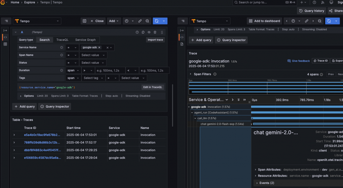Open the table view icon in left sidebar

click(5, 44)
